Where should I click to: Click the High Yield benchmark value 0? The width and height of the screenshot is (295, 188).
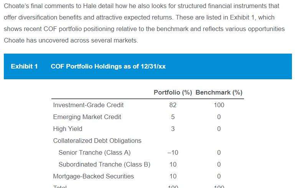[219, 129]
